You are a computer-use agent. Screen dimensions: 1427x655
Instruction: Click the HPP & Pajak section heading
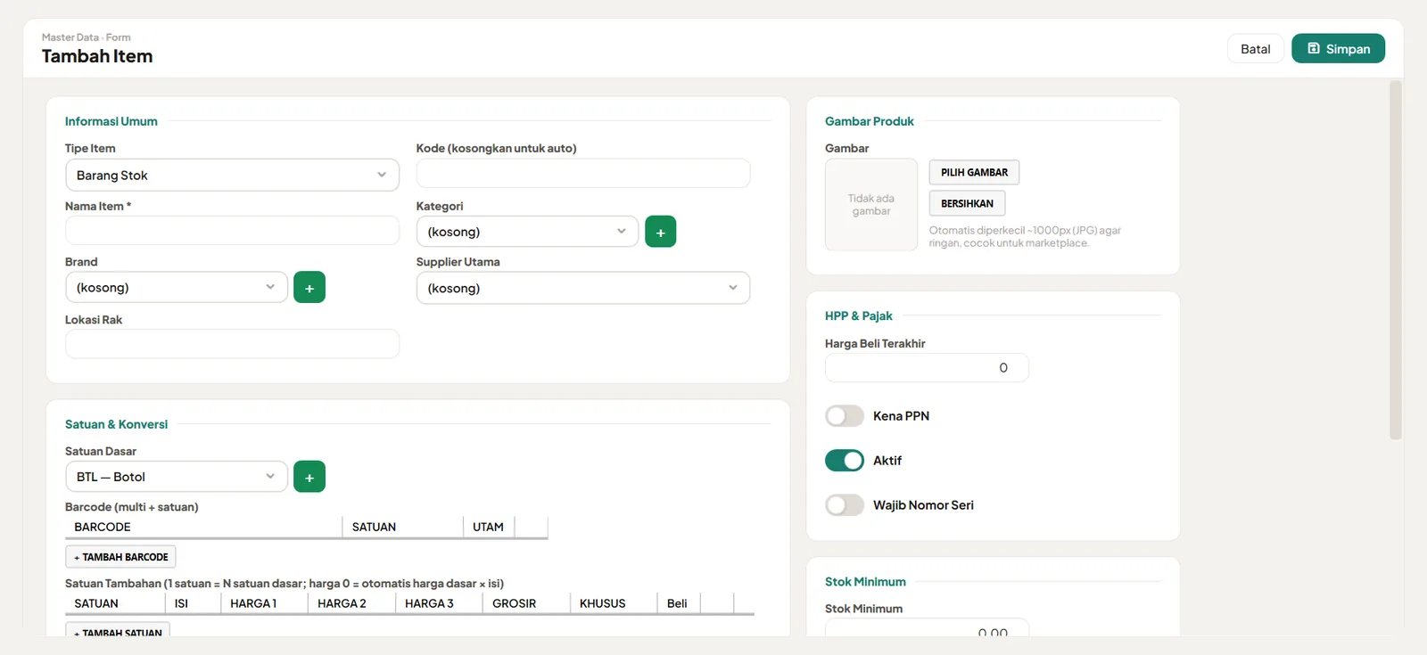tap(859, 315)
